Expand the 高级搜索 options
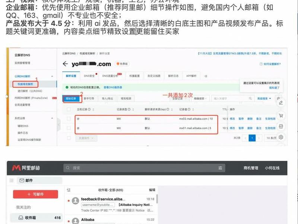298x224 pixels. click(264, 99)
